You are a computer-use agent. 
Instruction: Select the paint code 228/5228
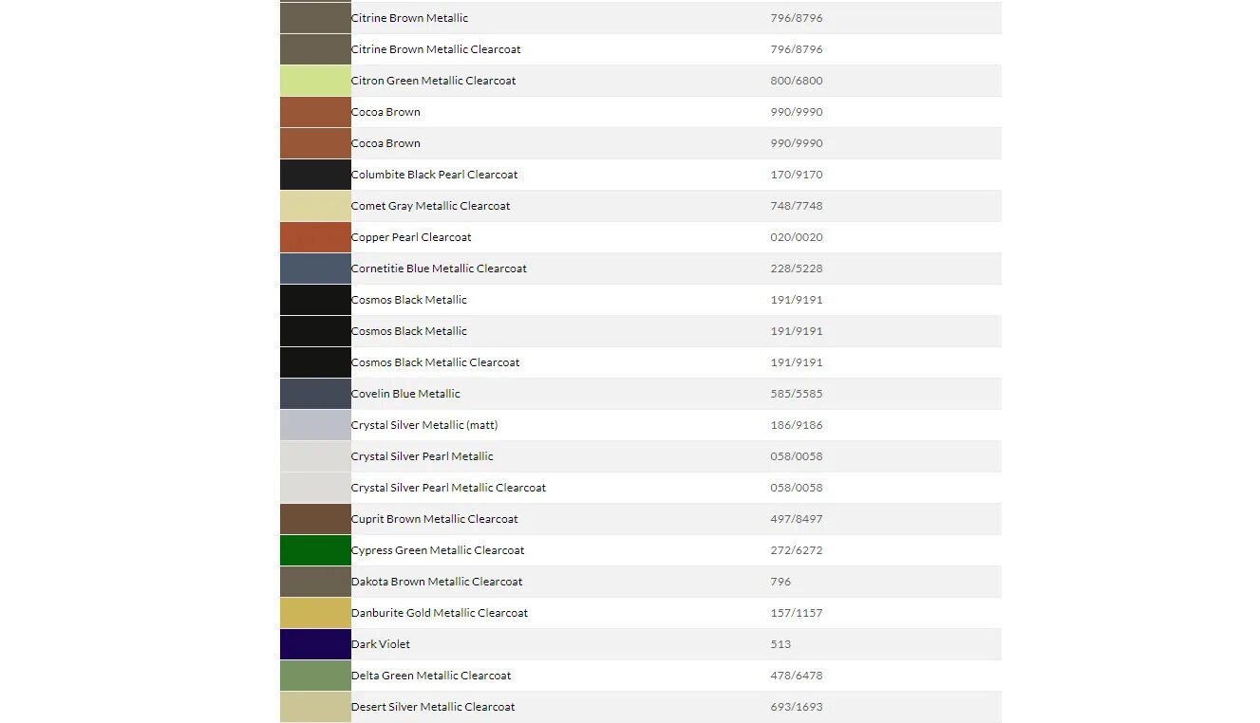797,269
